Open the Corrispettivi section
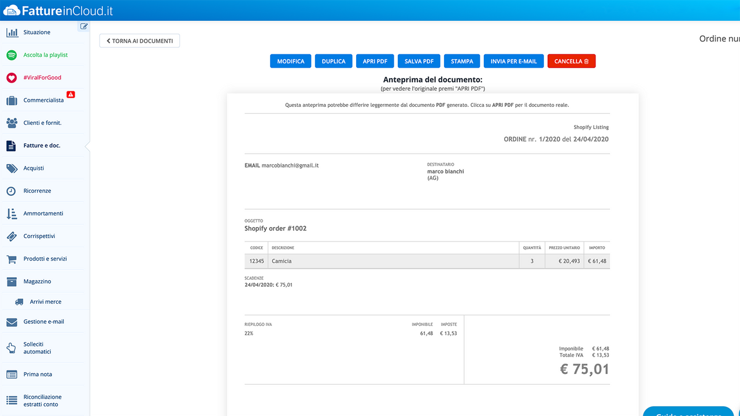This screenshot has height=416, width=740. [x=12, y=236]
